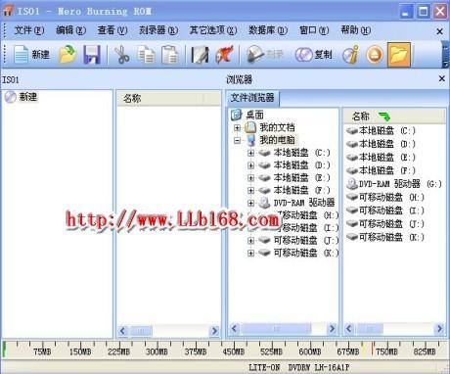Click the paste clipboard icon
Image resolution: width=450 pixels, height=374 pixels.
tap(170, 55)
